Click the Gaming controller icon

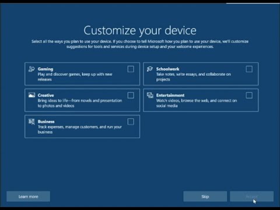pos(32,69)
